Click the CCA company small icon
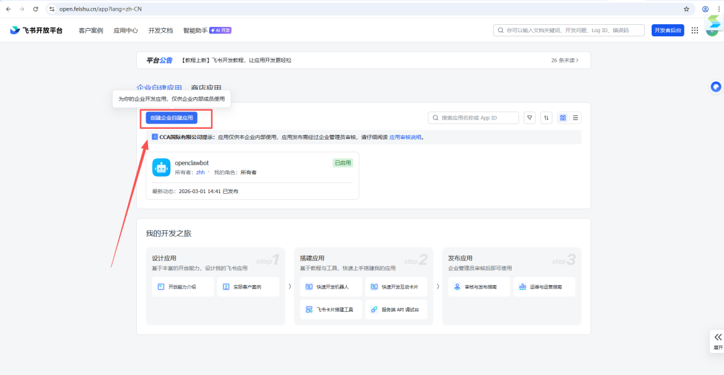This screenshot has height=375, width=724. (155, 137)
